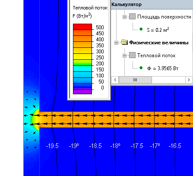Select the Ф = 3.9565 Вт result

pyautogui.click(x=163, y=68)
